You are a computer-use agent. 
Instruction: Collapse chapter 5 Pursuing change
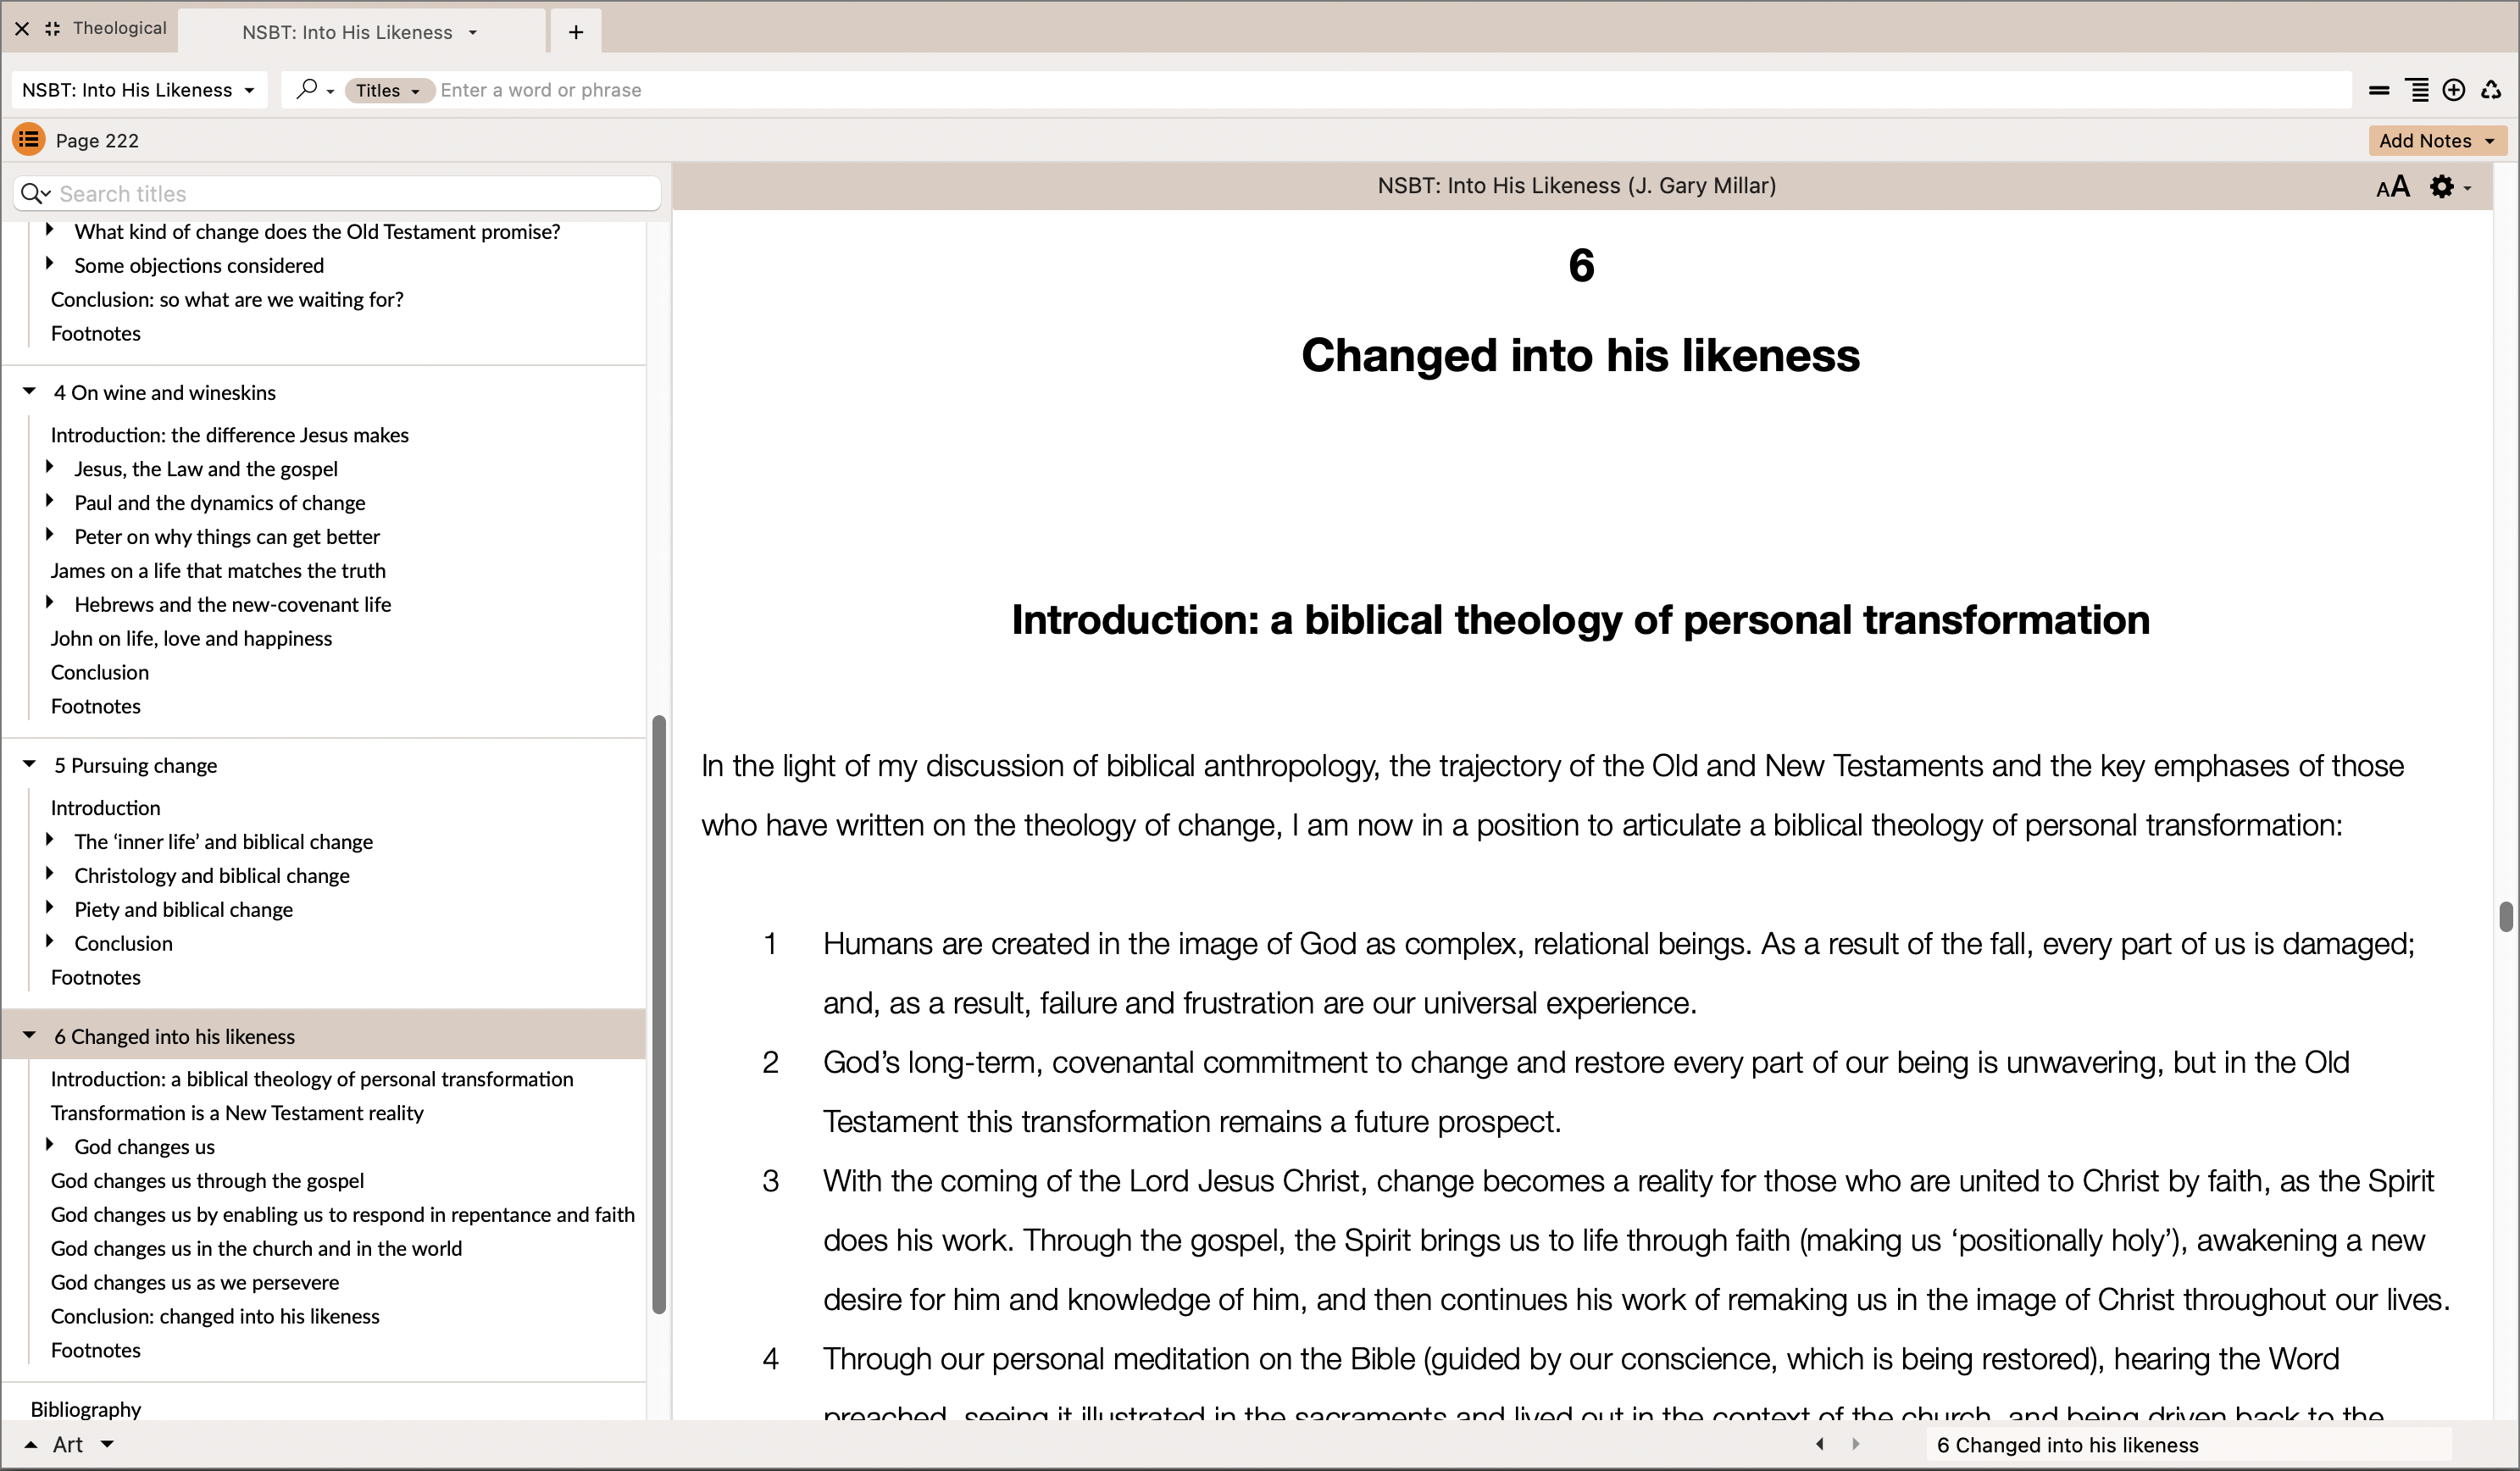click(x=30, y=765)
